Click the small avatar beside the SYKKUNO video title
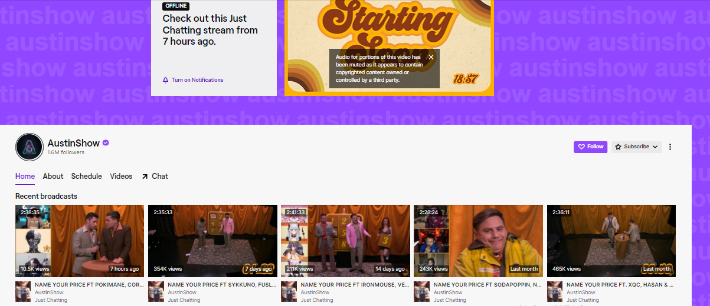Image resolution: width=710 pixels, height=306 pixels. [x=156, y=292]
